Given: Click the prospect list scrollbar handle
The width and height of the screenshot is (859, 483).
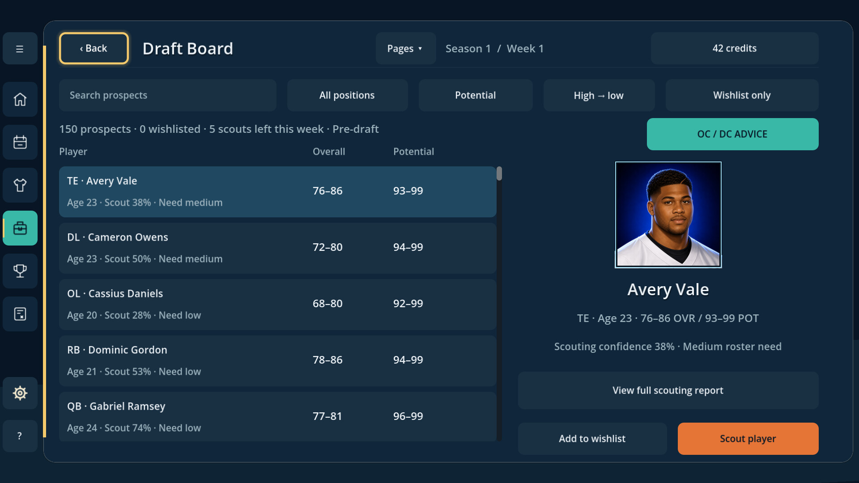Looking at the screenshot, I should click(x=499, y=174).
